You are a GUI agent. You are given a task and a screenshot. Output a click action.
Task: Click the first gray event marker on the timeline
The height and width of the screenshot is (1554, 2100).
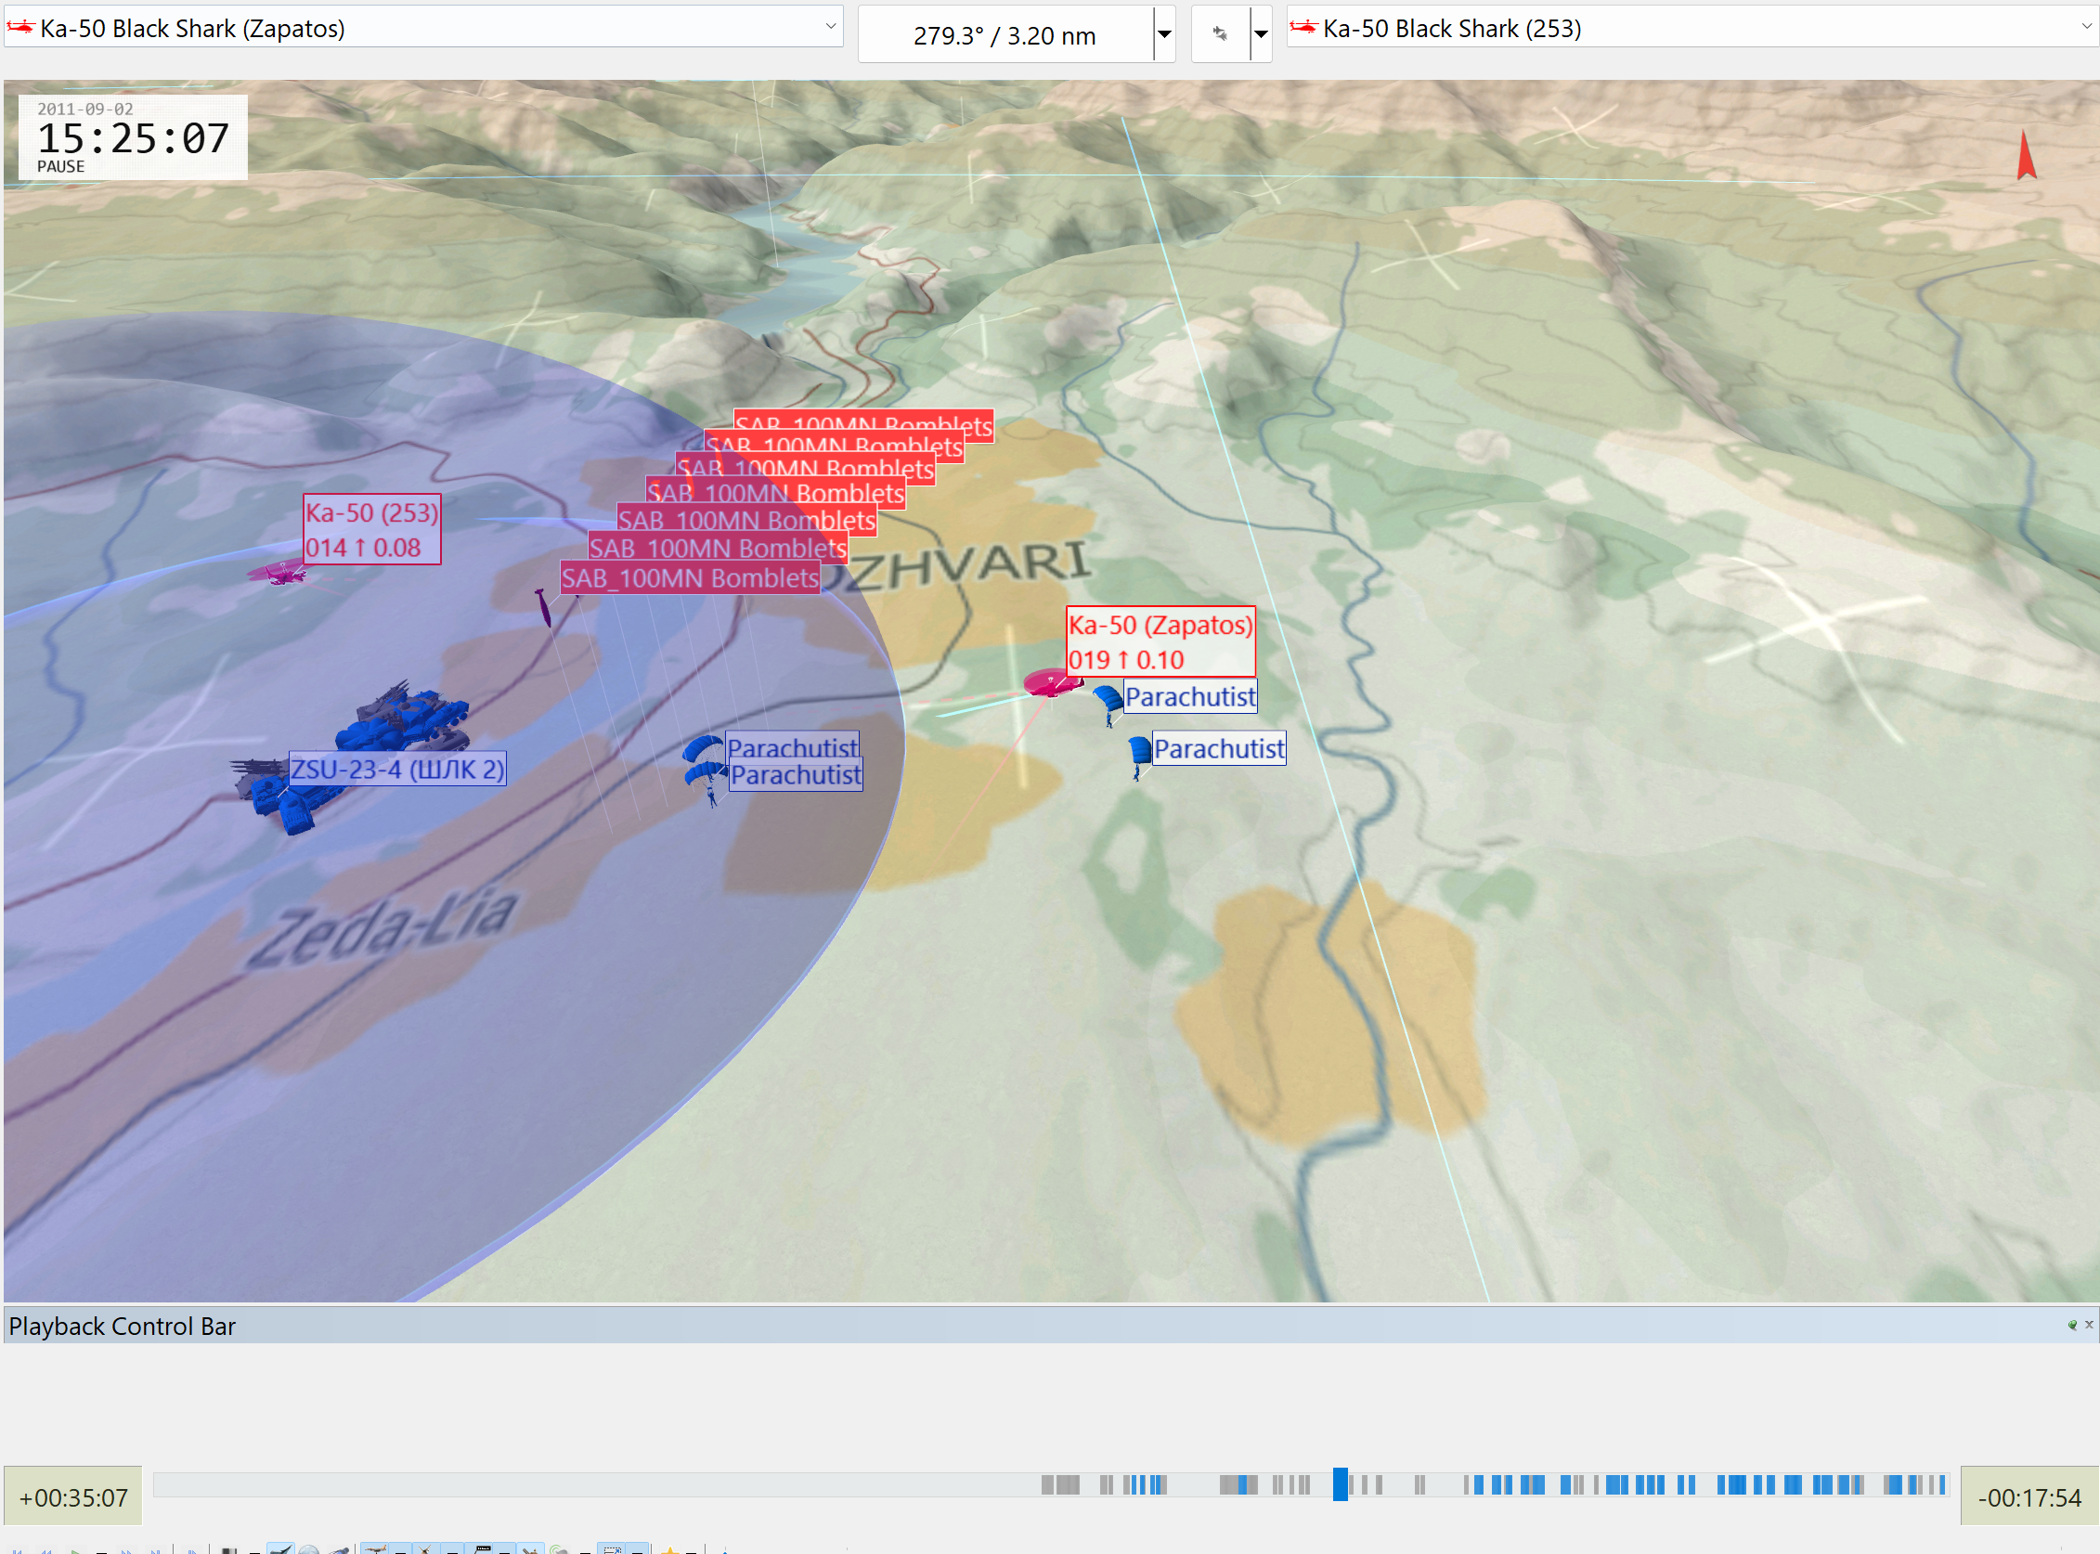pyautogui.click(x=1047, y=1485)
